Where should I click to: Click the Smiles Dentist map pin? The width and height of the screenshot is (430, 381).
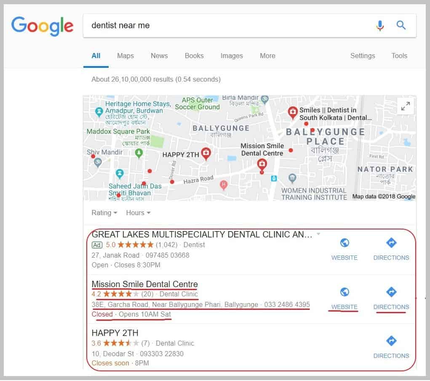(x=293, y=113)
